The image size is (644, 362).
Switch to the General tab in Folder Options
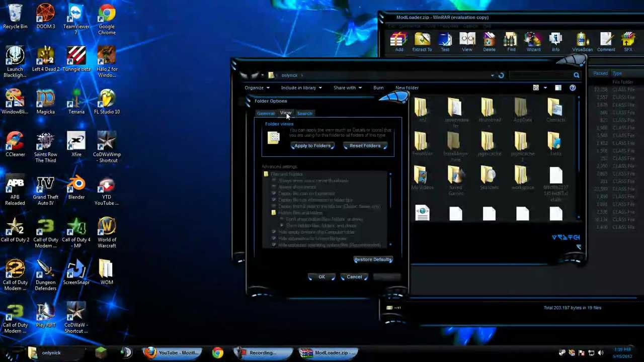coord(266,114)
